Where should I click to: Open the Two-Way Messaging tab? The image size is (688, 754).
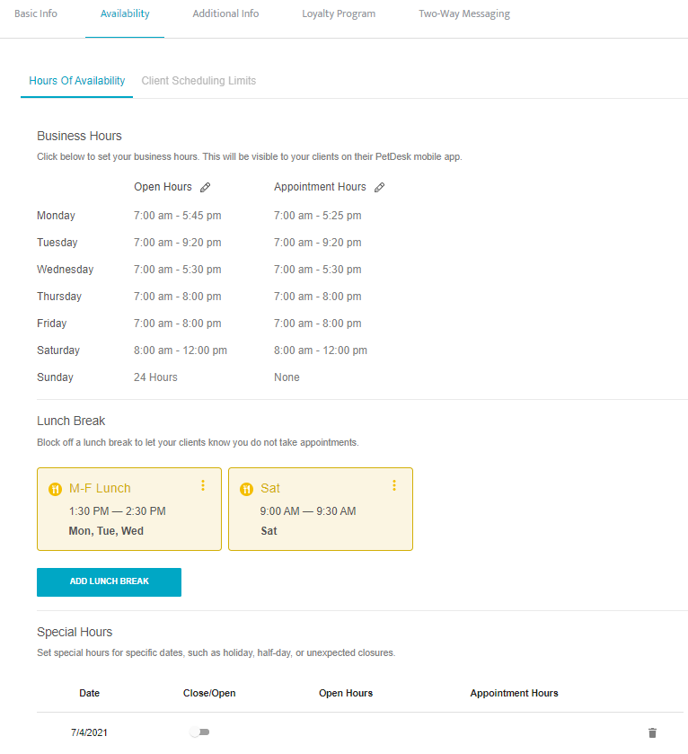[x=463, y=14]
